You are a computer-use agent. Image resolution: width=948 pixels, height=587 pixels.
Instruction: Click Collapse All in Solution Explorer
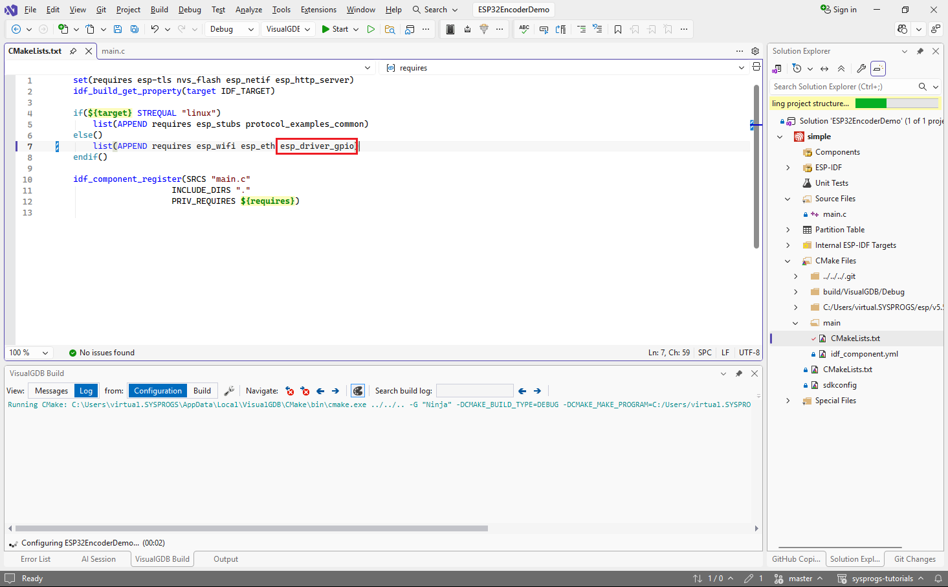click(x=841, y=69)
